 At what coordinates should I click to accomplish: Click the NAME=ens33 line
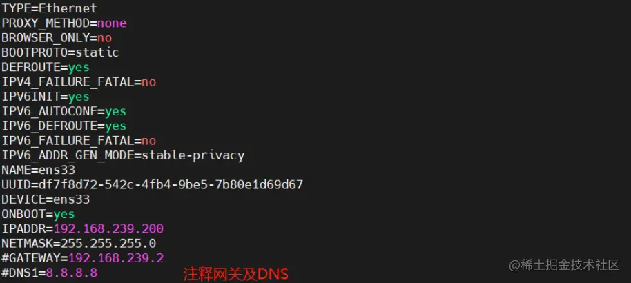(x=38, y=170)
